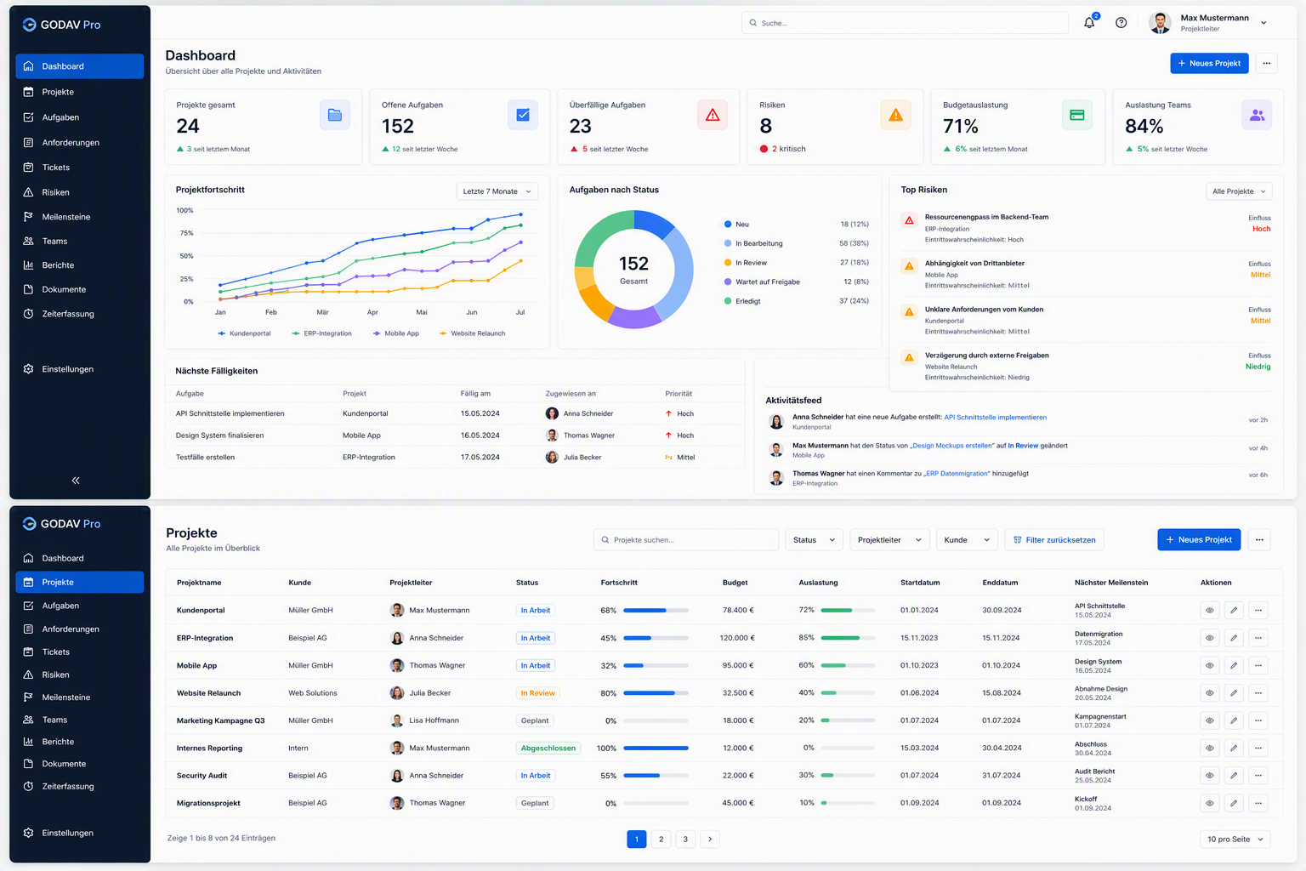Select Zeiterfassung in the Projekte view sidebar
Viewport: 1306px width, 871px height.
[x=79, y=787]
